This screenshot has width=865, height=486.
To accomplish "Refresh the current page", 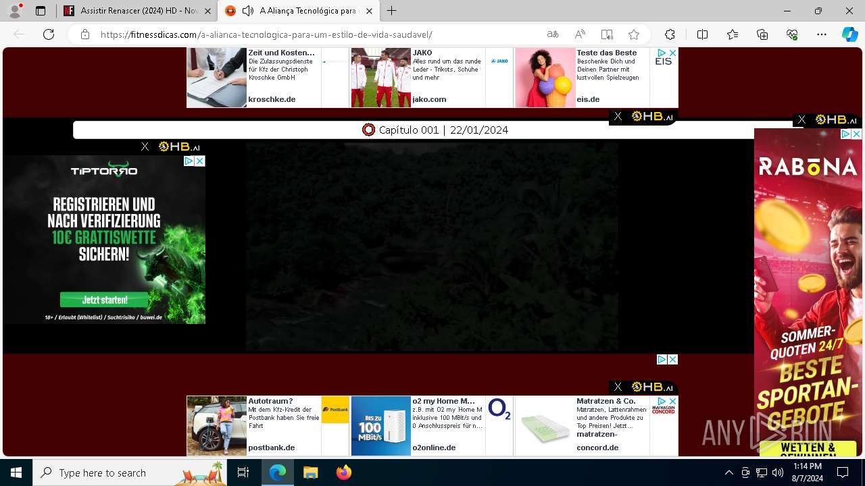I will (x=49, y=34).
